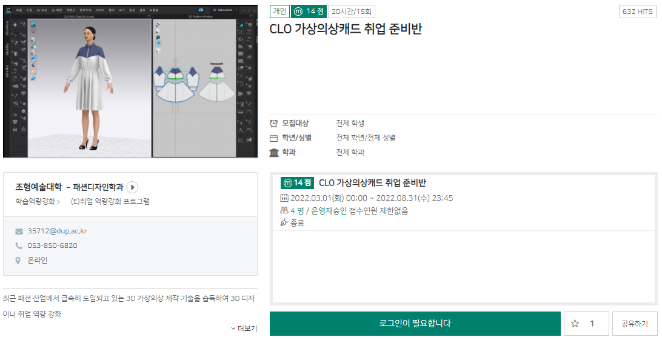Click the 조형예술대학 department name

coord(39,187)
